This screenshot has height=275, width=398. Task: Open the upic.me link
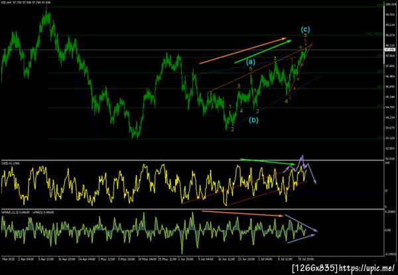(367, 268)
